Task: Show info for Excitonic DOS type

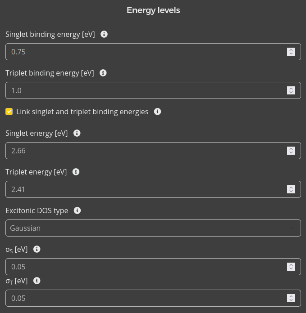Action: 78,210
